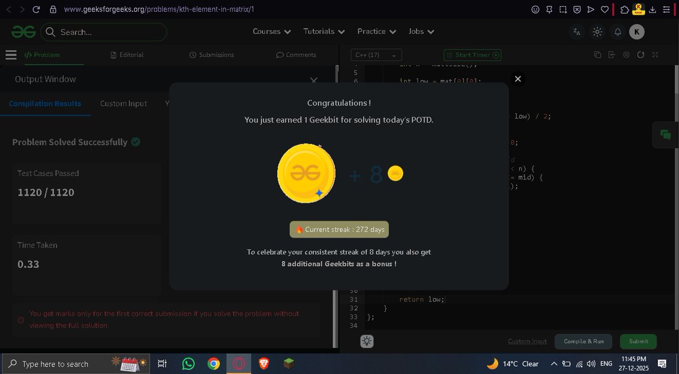The height and width of the screenshot is (374, 679).
Task: Open Brave browser from the taskbar
Action: coord(264,364)
